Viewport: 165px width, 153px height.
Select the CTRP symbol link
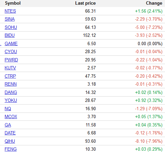[10, 76]
